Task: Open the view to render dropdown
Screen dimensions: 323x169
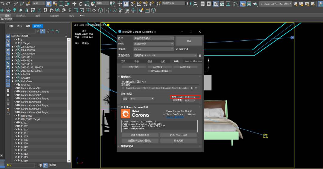Action: pos(165,55)
